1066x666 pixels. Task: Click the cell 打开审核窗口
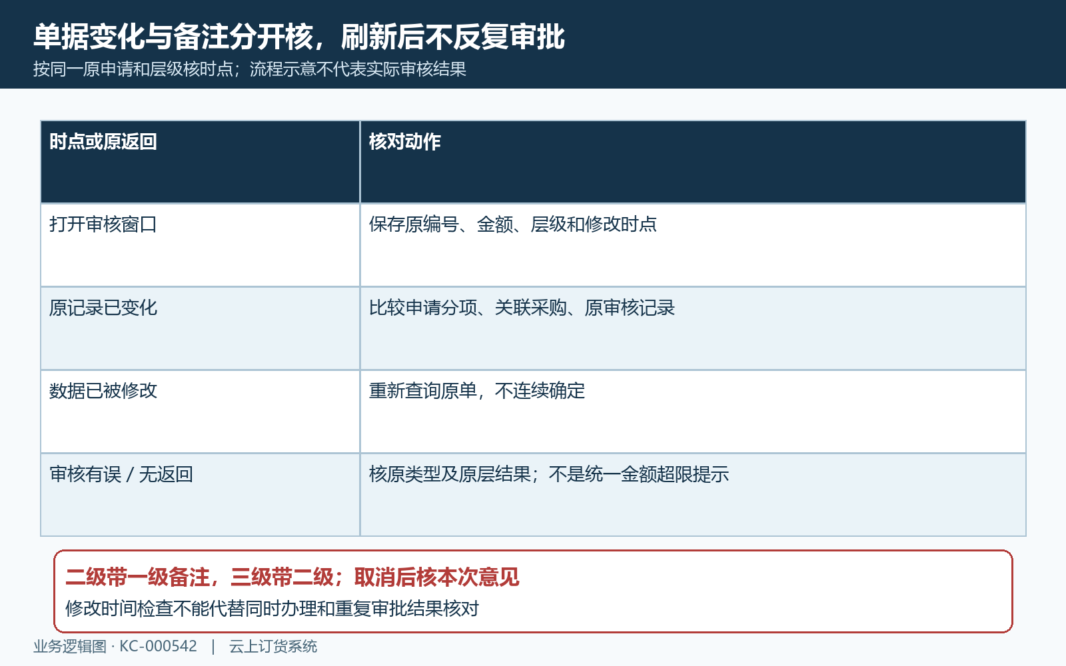click(200, 245)
